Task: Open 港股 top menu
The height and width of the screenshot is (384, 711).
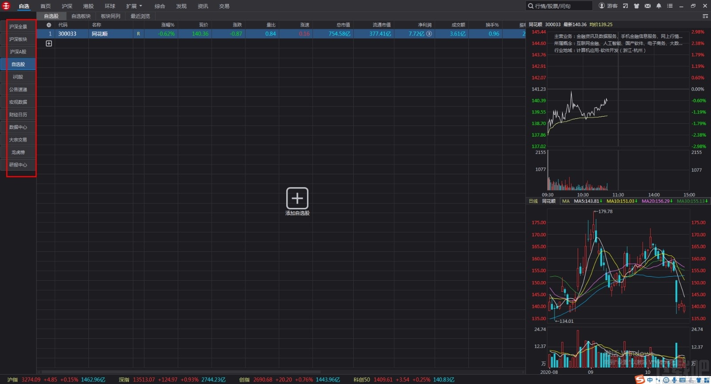Action: point(88,6)
